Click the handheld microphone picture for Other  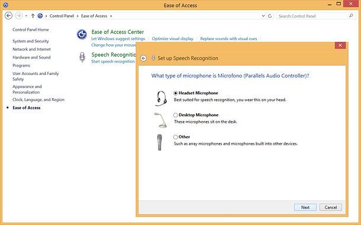point(159,142)
